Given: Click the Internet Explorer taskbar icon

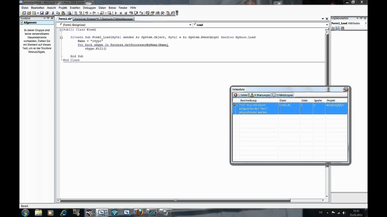Looking at the screenshot, I should (x=63, y=212).
